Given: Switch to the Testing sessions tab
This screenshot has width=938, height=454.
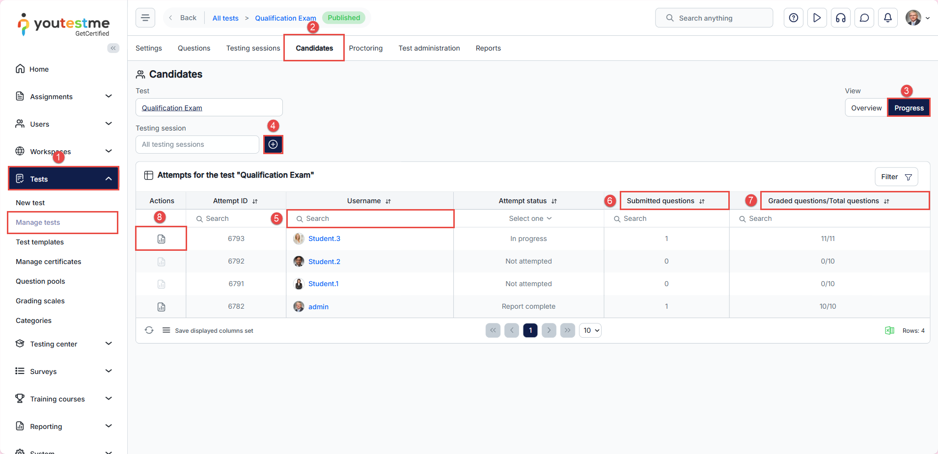Looking at the screenshot, I should [253, 48].
